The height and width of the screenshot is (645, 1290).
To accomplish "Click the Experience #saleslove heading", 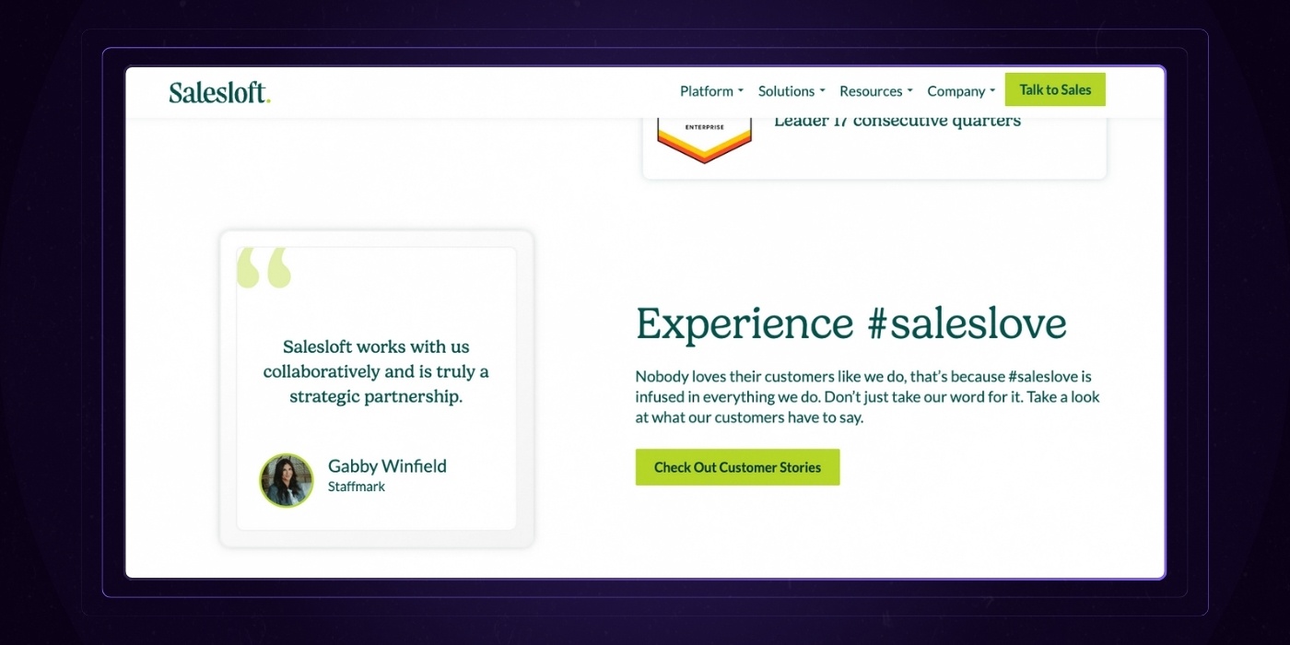I will [x=850, y=323].
